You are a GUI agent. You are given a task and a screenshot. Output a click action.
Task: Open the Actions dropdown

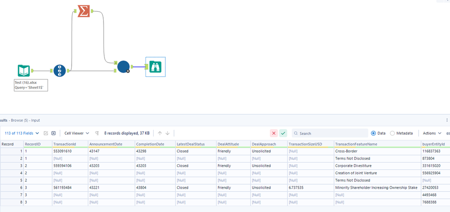[432, 133]
